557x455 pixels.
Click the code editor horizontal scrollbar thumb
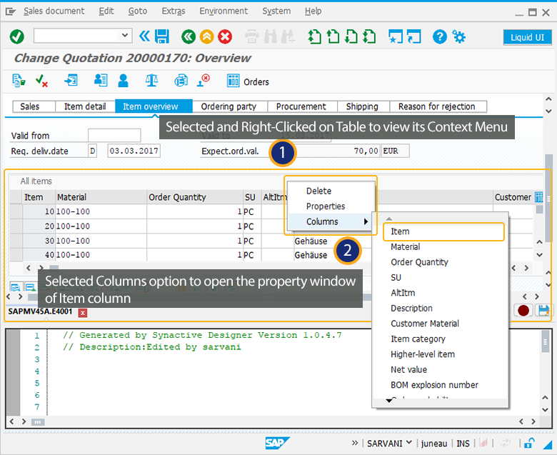(x=38, y=422)
